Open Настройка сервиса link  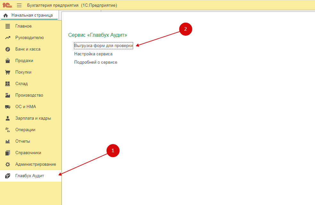coord(93,54)
